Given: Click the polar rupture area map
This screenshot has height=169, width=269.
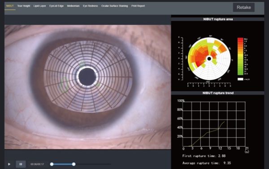Looking at the screenshot, I should point(209,59).
